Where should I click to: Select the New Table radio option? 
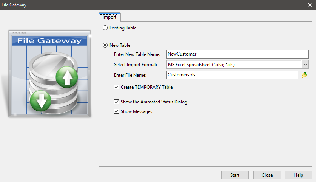tap(105, 45)
